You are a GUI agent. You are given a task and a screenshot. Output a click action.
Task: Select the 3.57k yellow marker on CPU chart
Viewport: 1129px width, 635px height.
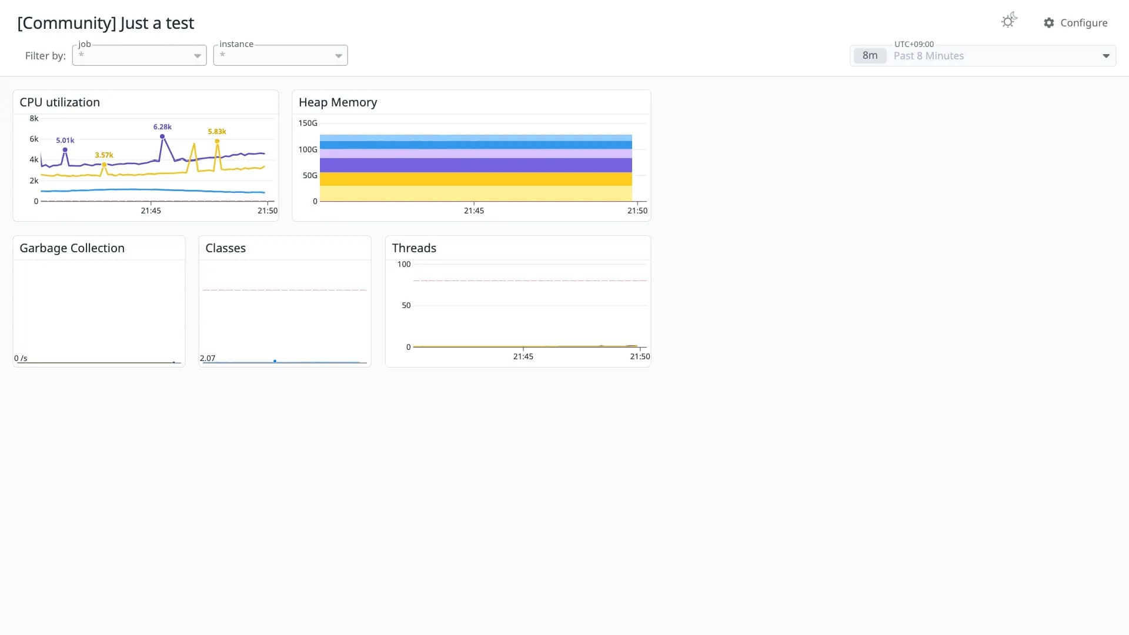[104, 165]
